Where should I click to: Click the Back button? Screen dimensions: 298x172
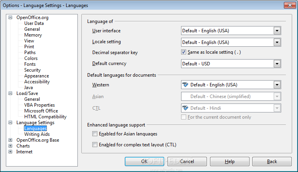click(272, 161)
